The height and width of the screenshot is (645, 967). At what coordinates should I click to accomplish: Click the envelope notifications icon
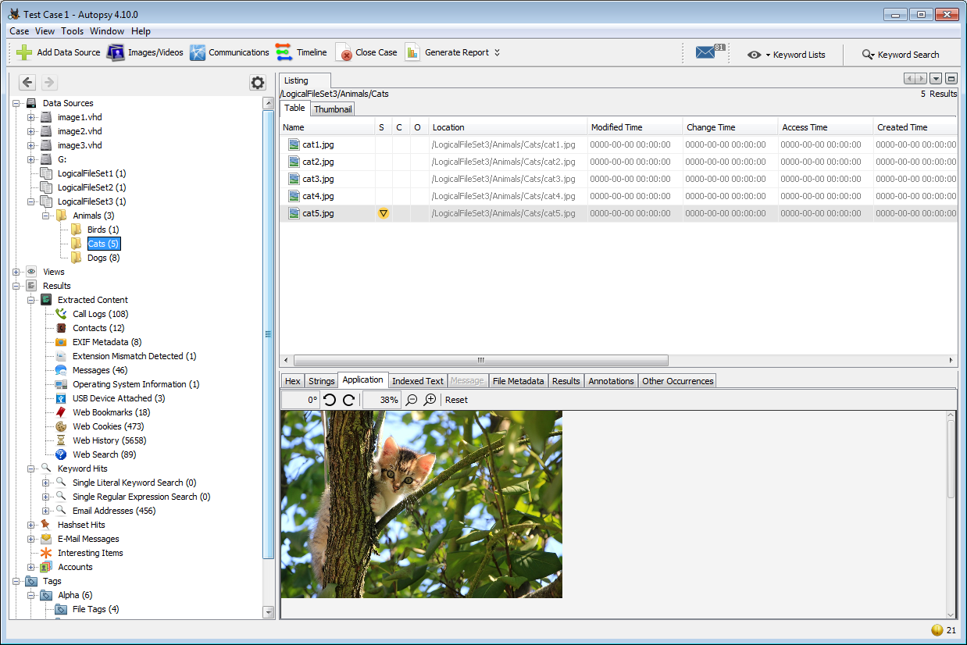705,53
